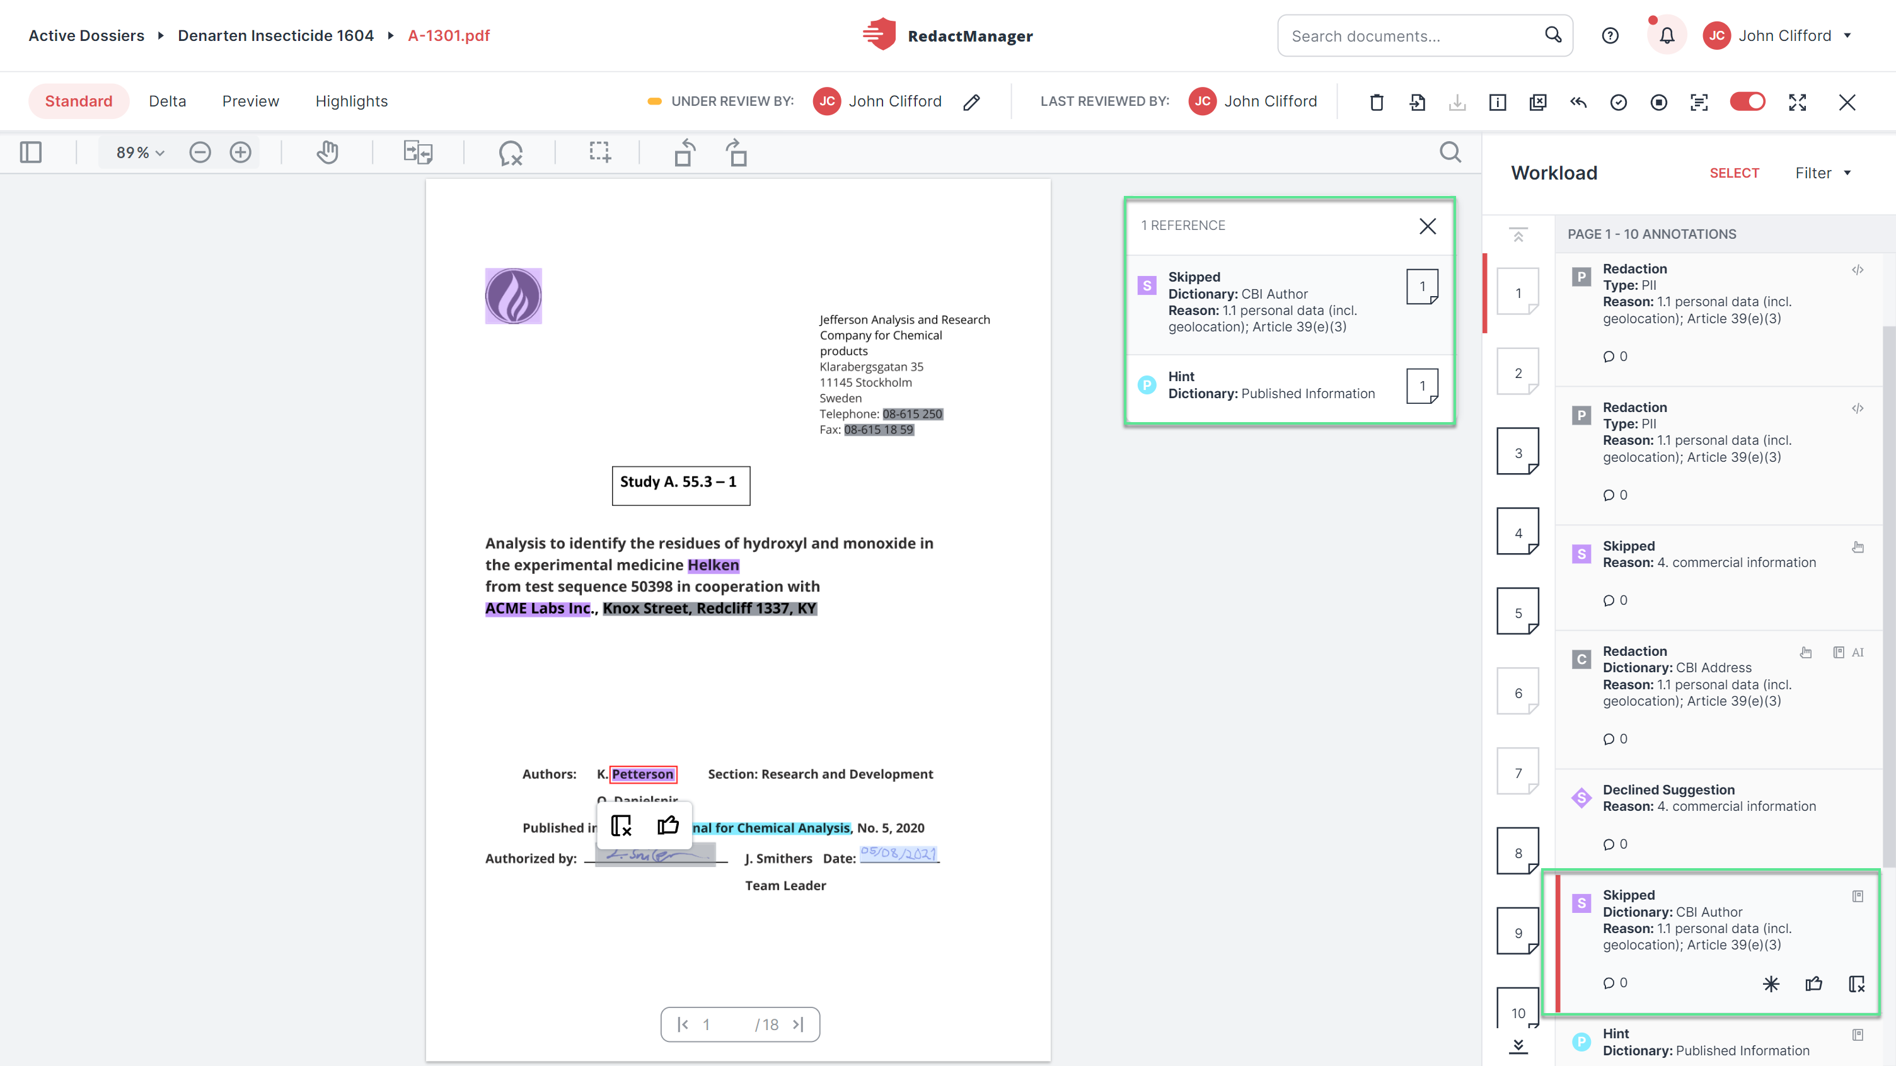Click the ACME Labs Inc highlight
The image size is (1896, 1066).
(x=538, y=609)
